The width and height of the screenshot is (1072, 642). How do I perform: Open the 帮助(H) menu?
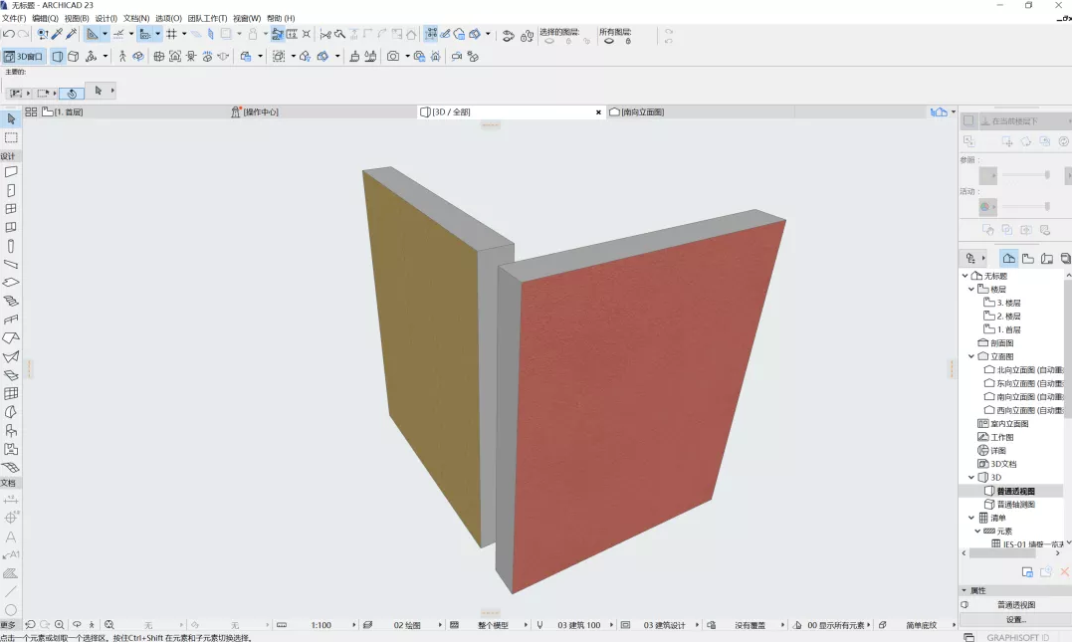[x=281, y=19]
